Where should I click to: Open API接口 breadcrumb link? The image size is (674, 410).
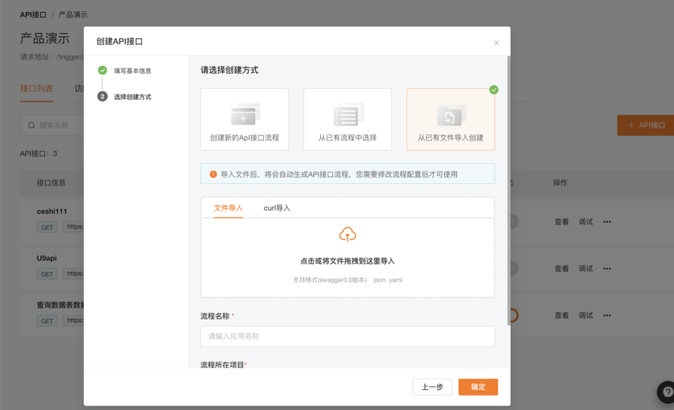click(x=33, y=14)
